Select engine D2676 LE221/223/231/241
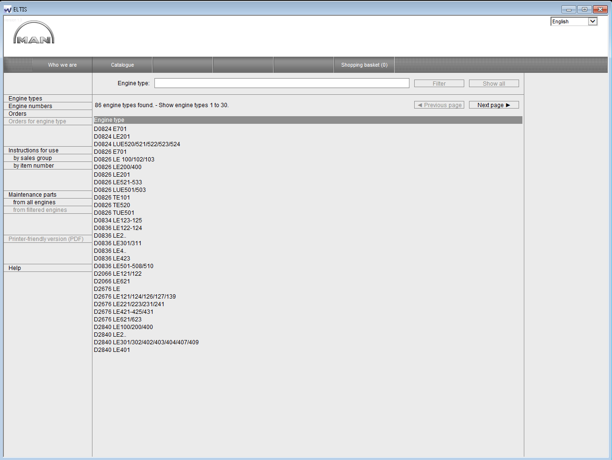 [x=129, y=304]
